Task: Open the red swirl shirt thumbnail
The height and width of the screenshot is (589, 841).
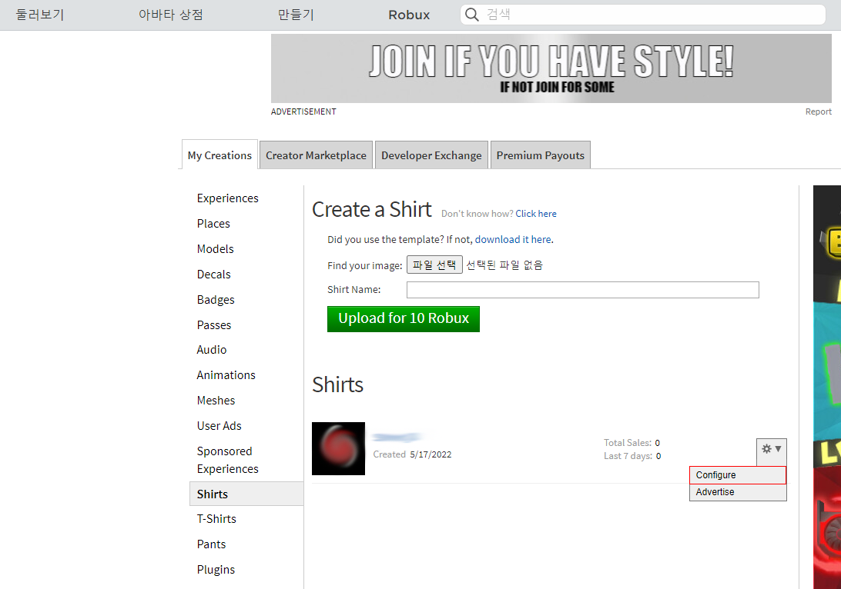Action: (338, 449)
